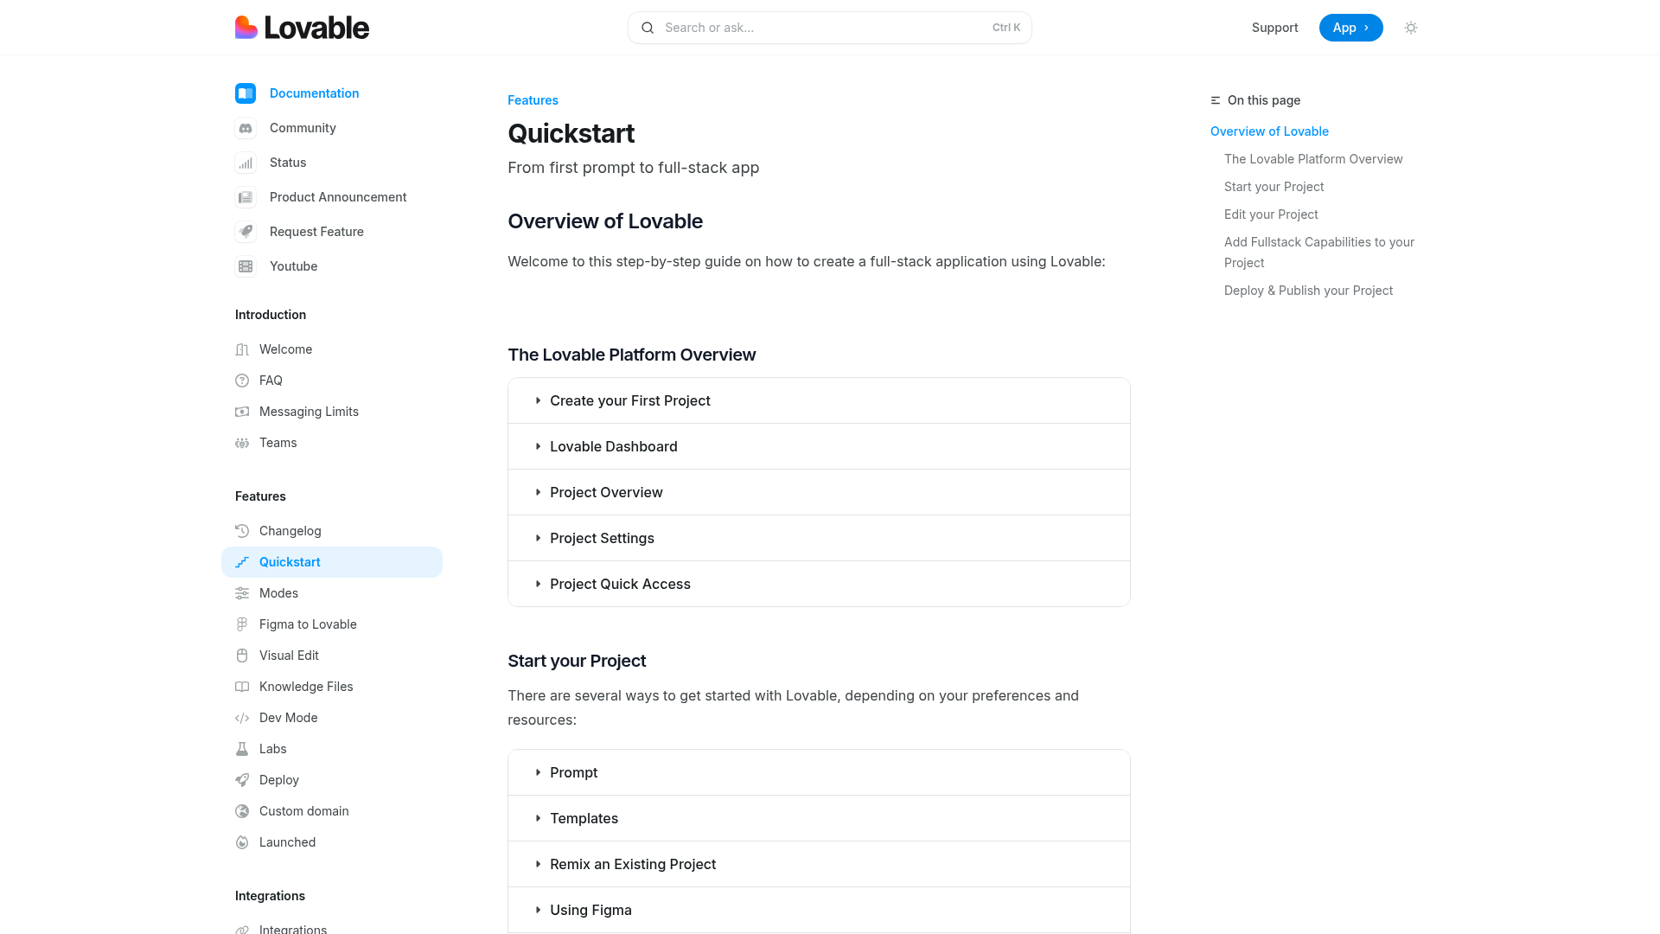Select the Youtube film icon

(246, 266)
